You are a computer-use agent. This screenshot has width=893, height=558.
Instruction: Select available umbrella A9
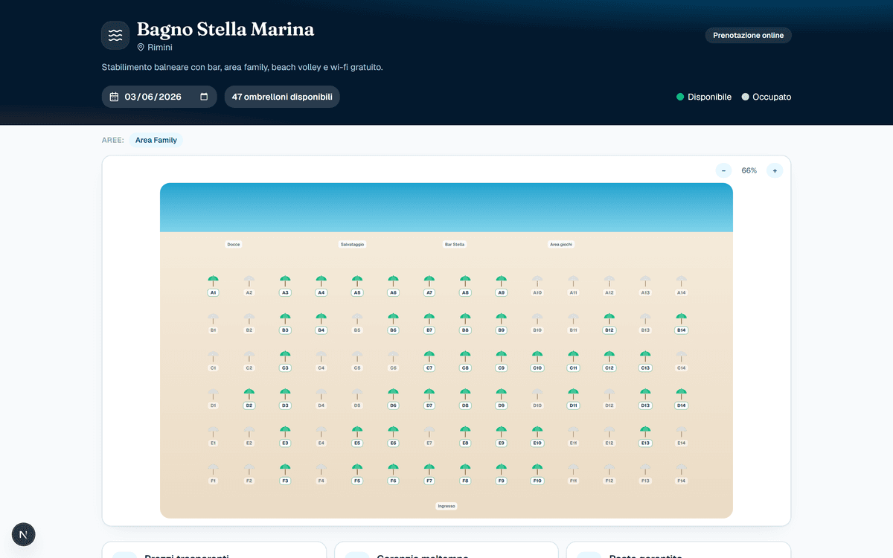[x=502, y=286]
